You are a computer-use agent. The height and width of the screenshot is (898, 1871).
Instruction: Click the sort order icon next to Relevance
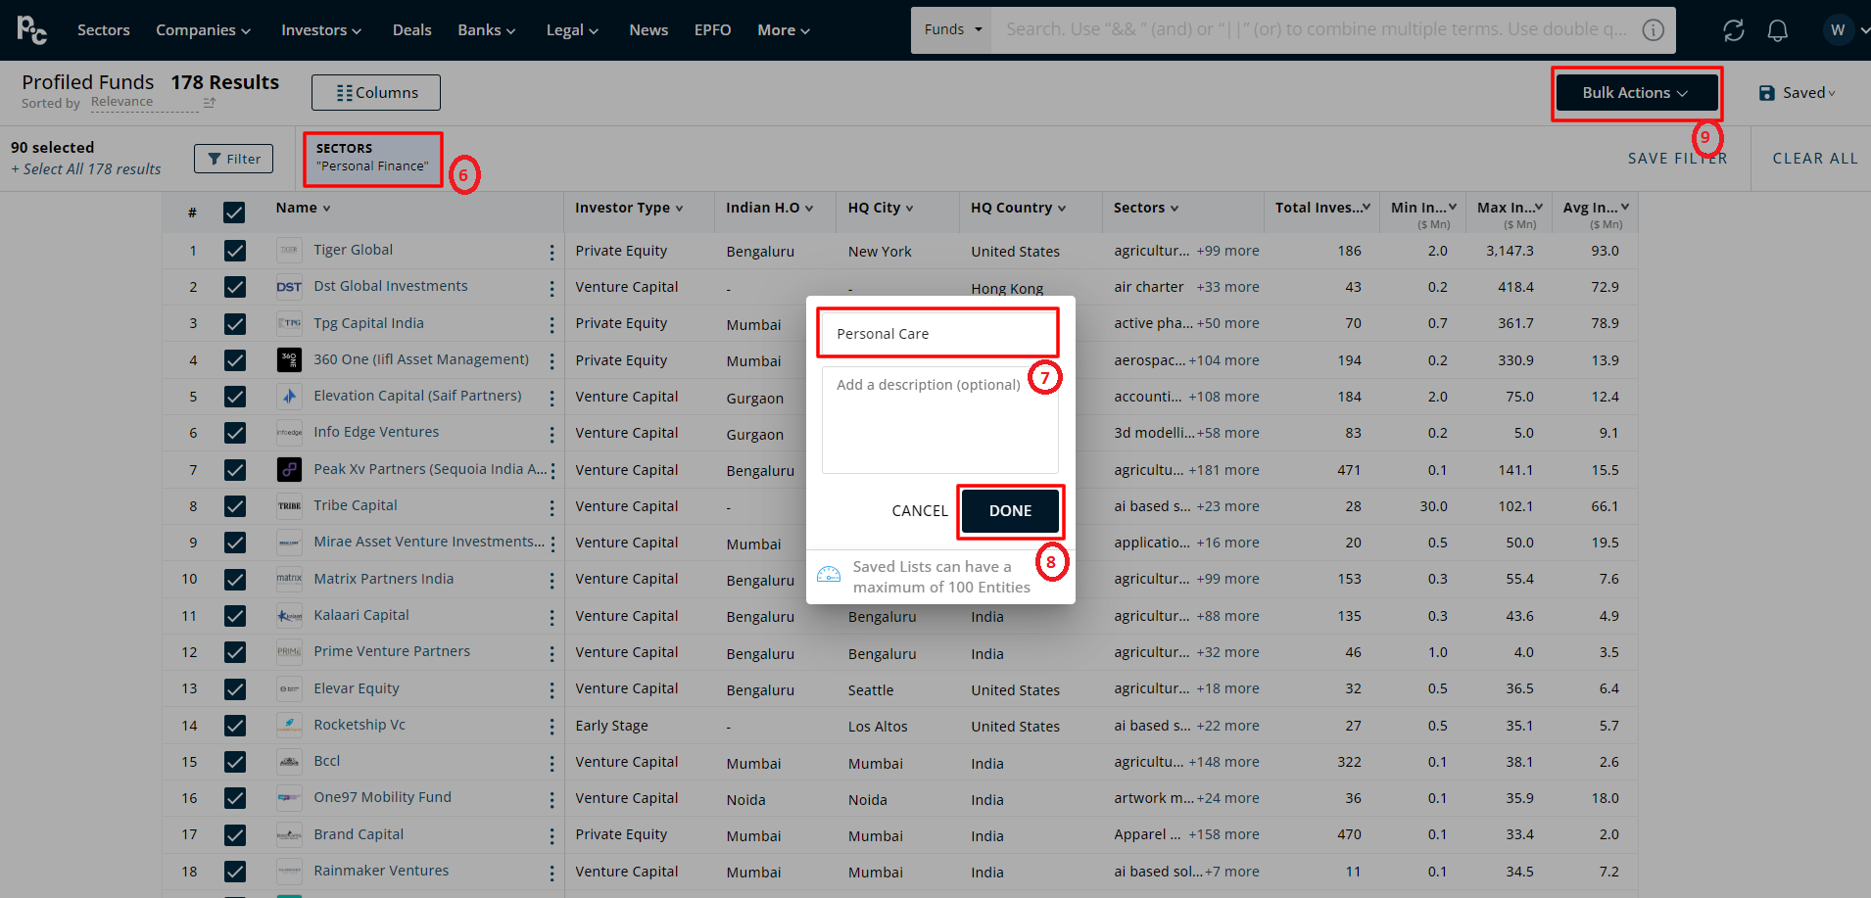point(209,103)
